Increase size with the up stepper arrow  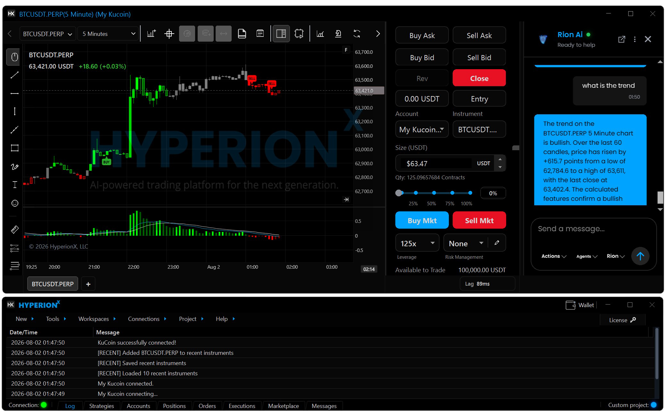[x=500, y=159]
